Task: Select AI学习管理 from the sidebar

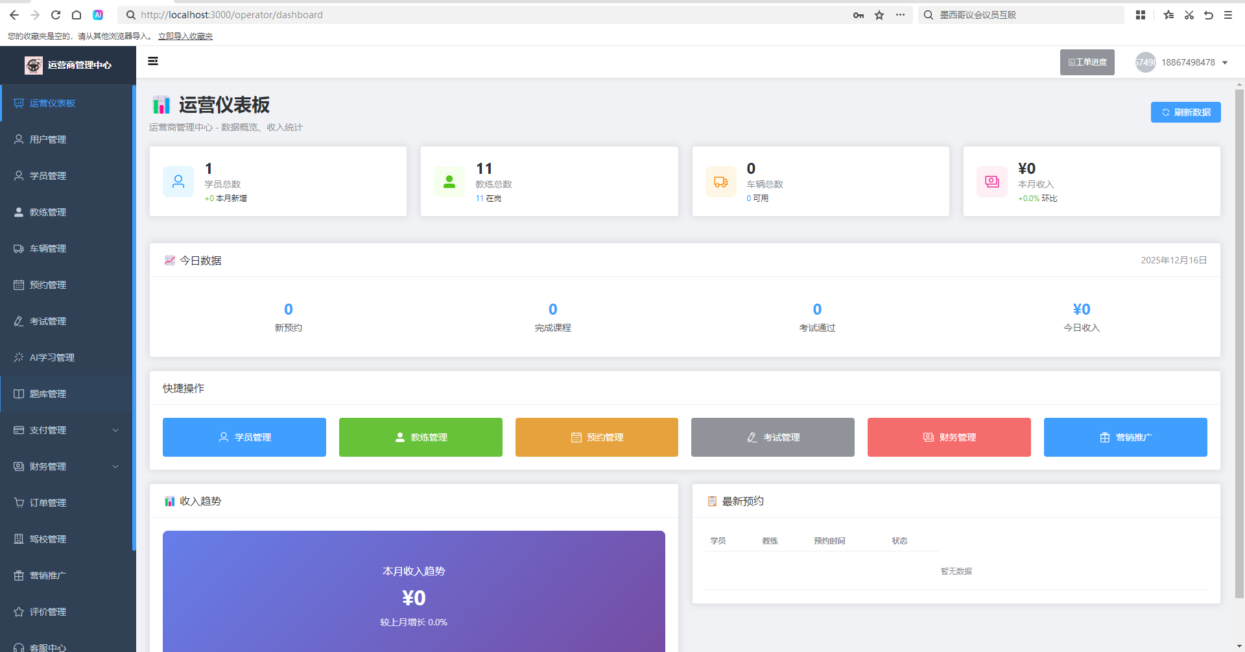Action: click(x=52, y=357)
